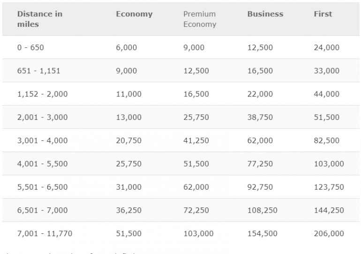Select the 1,152 - 2,000 distance cell

(42, 94)
